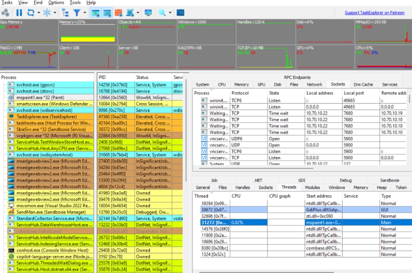
Task: Click the brick wall firewall icon
Action: tap(118, 13)
